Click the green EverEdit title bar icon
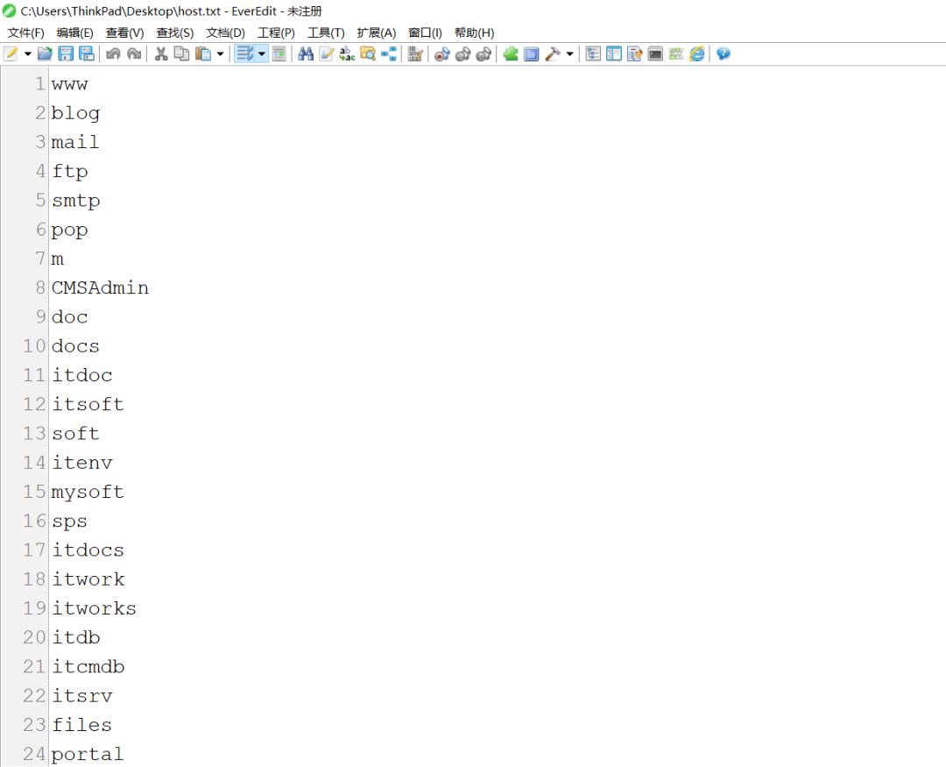946x767 pixels. pos(9,11)
